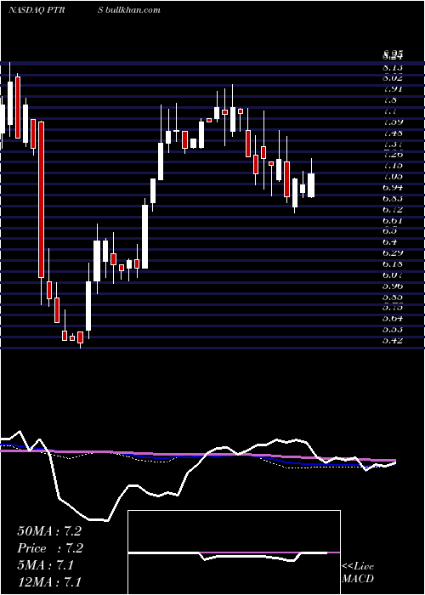
Task: Click inside the MACD inset chart box
Action: (x=234, y=552)
